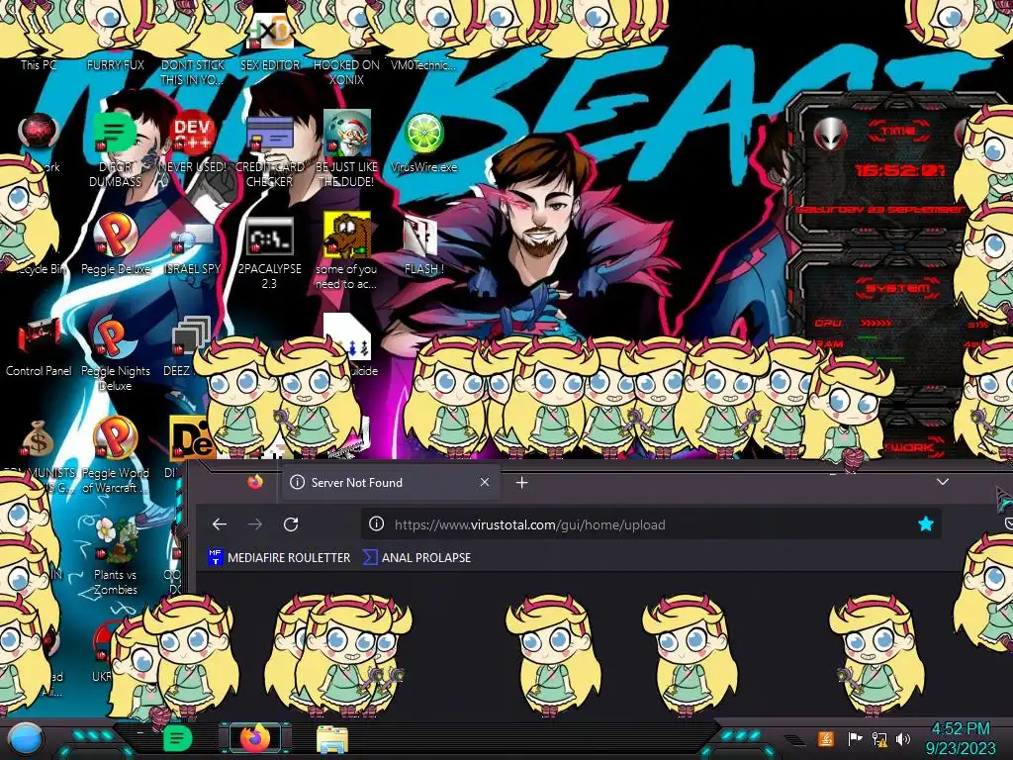Open the green DI FOR DUMBASS icon
The height and width of the screenshot is (760, 1013).
point(115,150)
